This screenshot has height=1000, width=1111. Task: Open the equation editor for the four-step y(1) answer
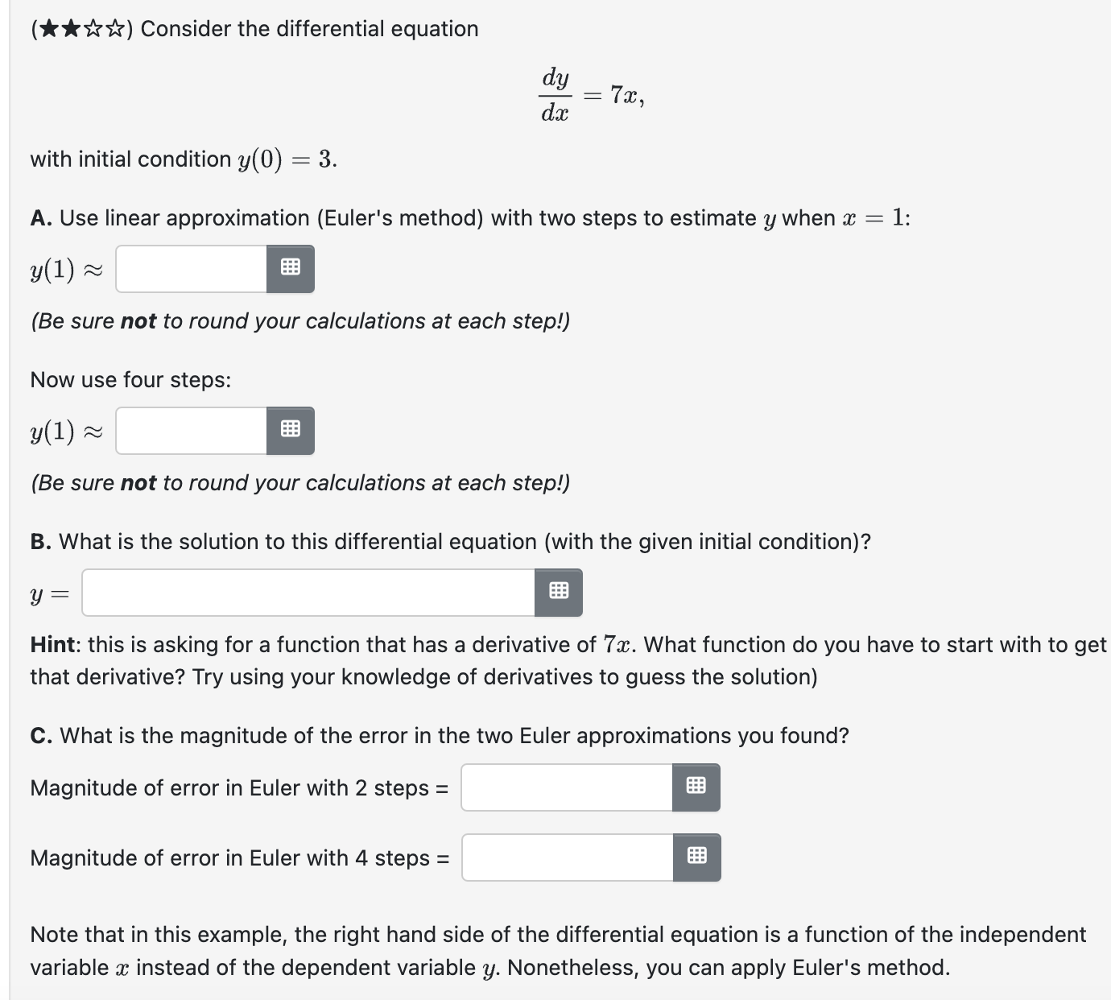(290, 431)
